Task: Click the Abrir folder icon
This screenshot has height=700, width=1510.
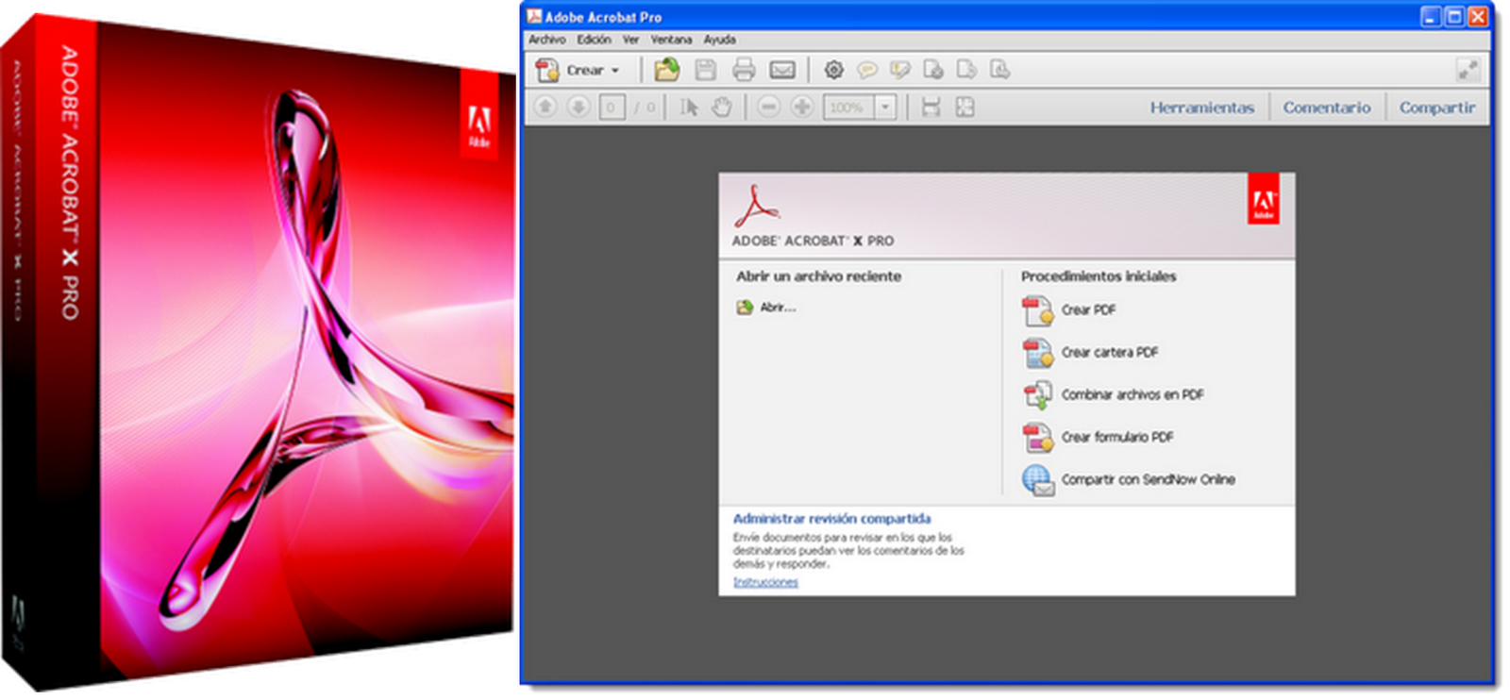Action: click(x=745, y=308)
